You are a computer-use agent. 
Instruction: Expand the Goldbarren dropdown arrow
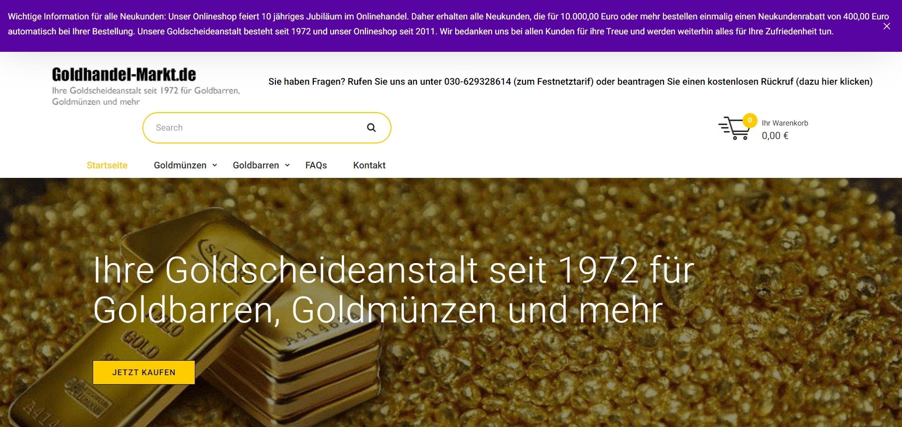287,165
